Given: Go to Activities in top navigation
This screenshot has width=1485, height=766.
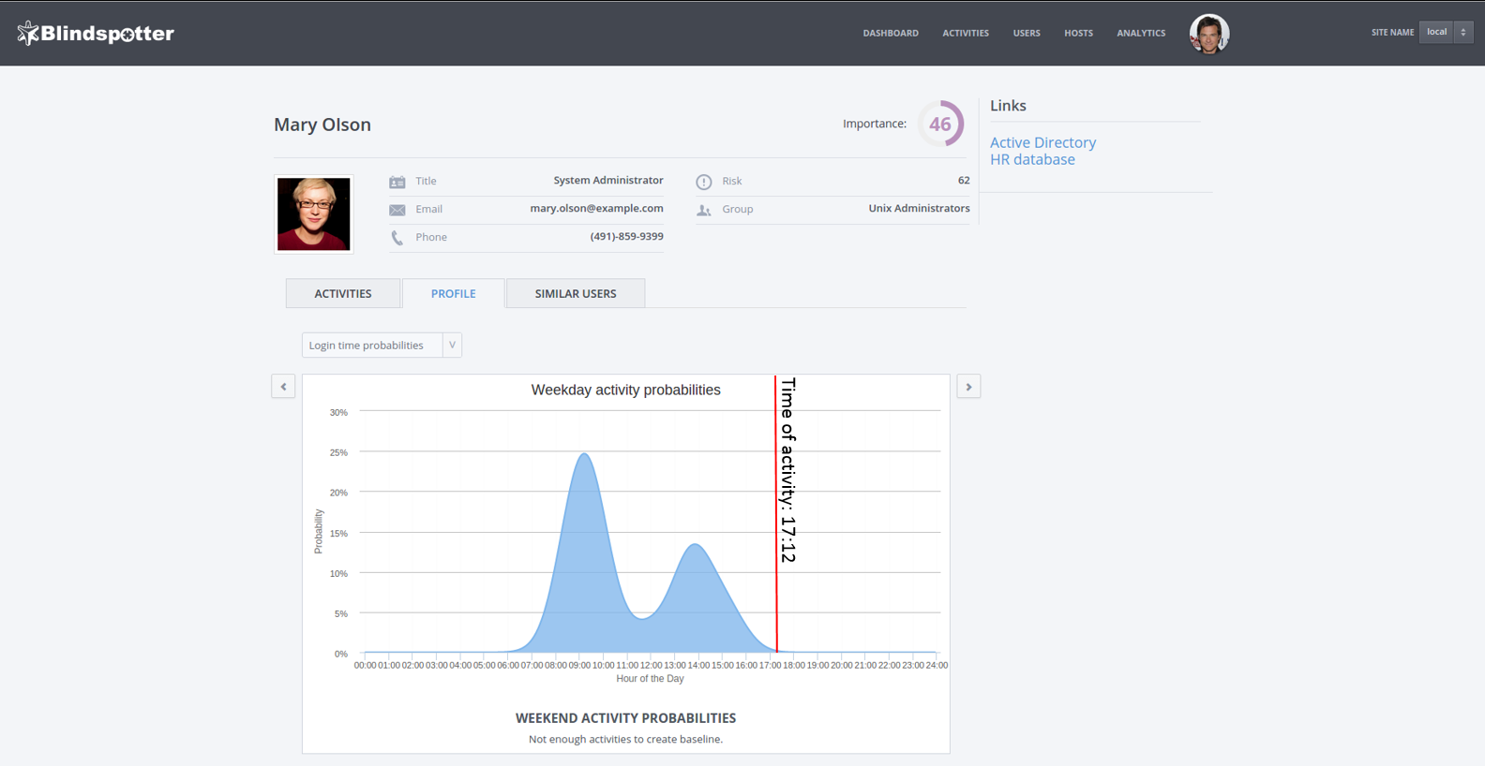Looking at the screenshot, I should [966, 33].
